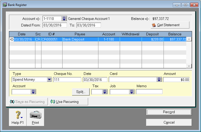Open the Job selector list
Screen dimensions: 201x132
[132, 92]
